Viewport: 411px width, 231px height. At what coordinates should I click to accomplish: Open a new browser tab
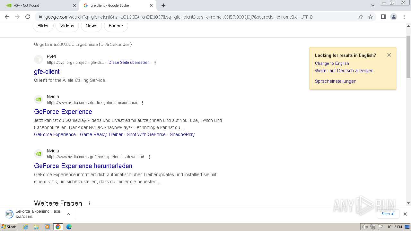[x=163, y=5]
